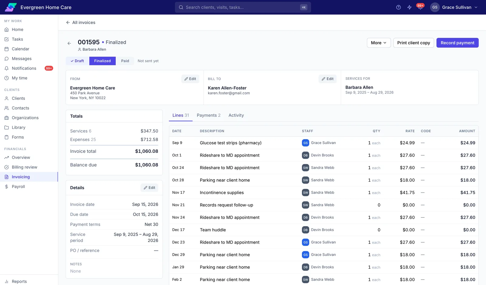This screenshot has height=285, width=486.
Task: Edit the BILL TO recipient
Action: (x=327, y=79)
